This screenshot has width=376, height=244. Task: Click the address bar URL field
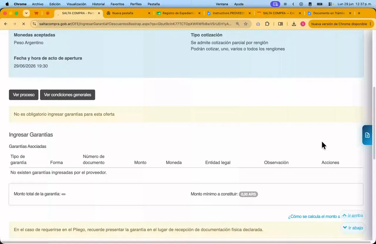pos(135,24)
